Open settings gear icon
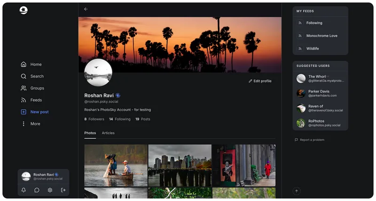376x201 pixels. coord(50,190)
